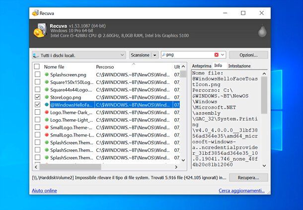Check the Logo.Theme-Light checkbox

tap(37, 120)
